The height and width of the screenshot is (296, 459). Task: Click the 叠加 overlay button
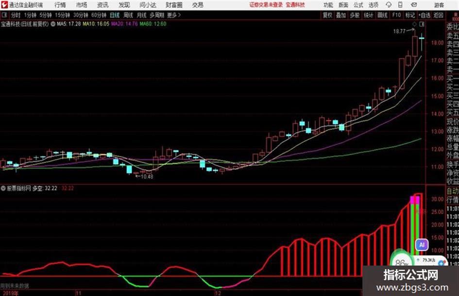click(341, 15)
